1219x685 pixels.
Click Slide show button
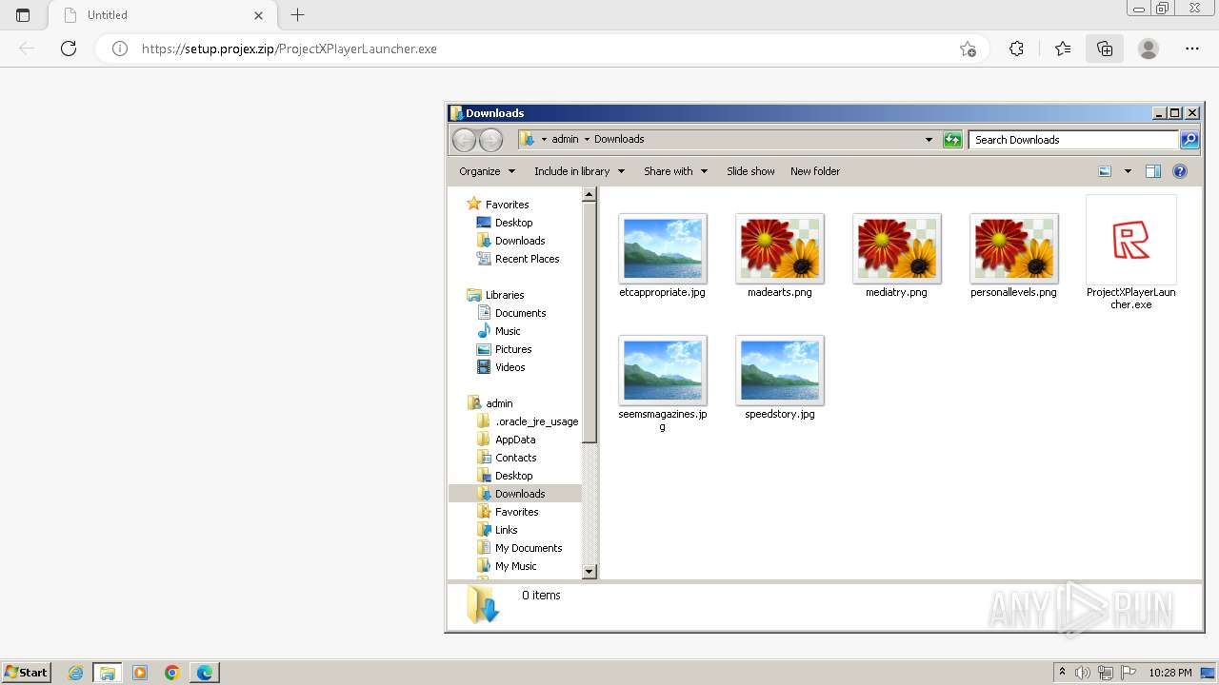pos(750,171)
